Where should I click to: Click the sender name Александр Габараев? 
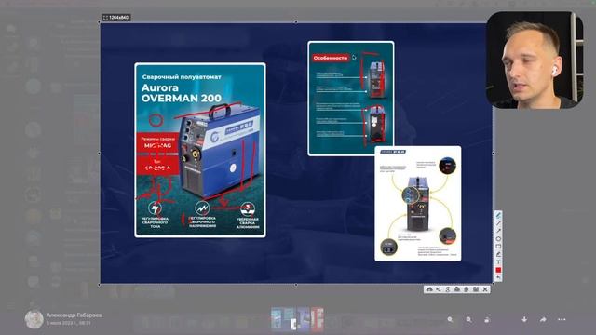click(x=74, y=315)
